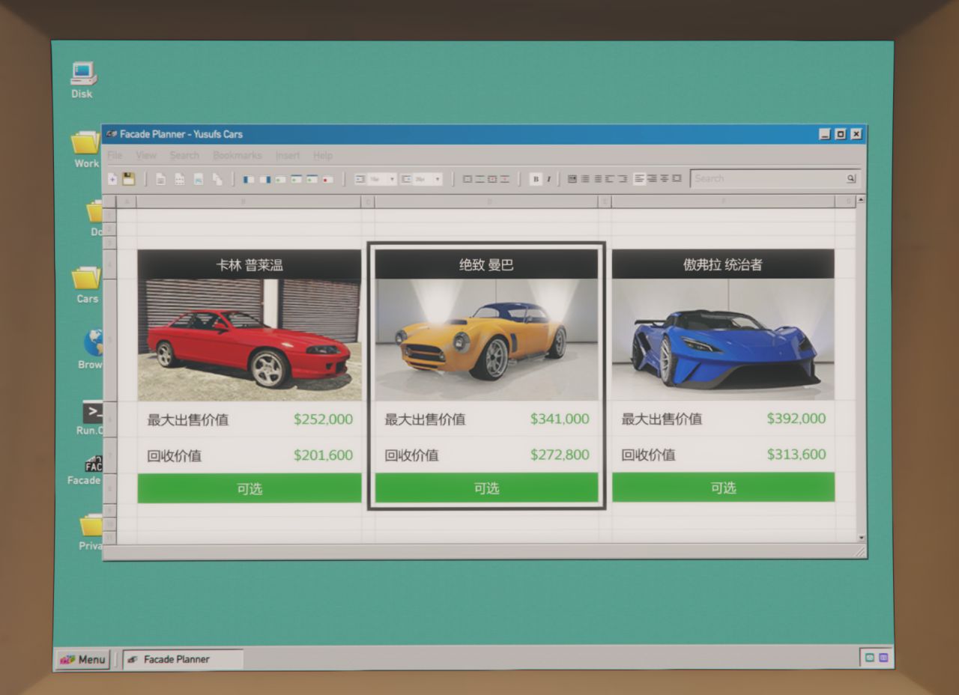The height and width of the screenshot is (695, 959).
Task: Click the magnifier icon in Search box
Action: 851,178
